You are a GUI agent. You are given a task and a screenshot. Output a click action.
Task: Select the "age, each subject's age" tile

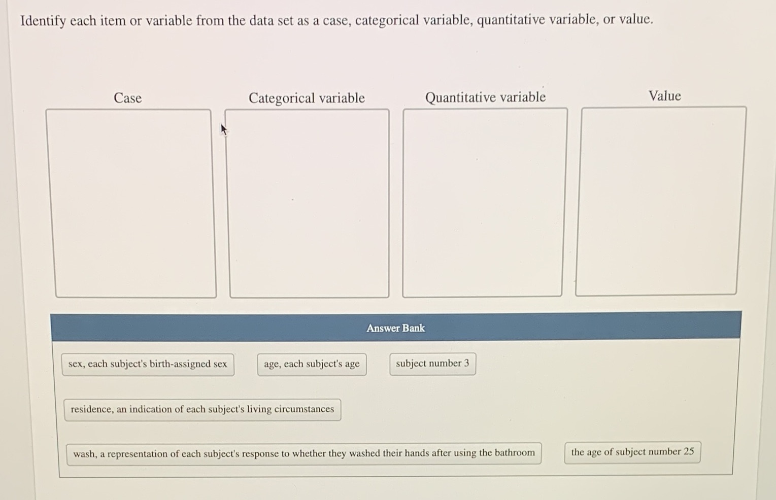[311, 364]
